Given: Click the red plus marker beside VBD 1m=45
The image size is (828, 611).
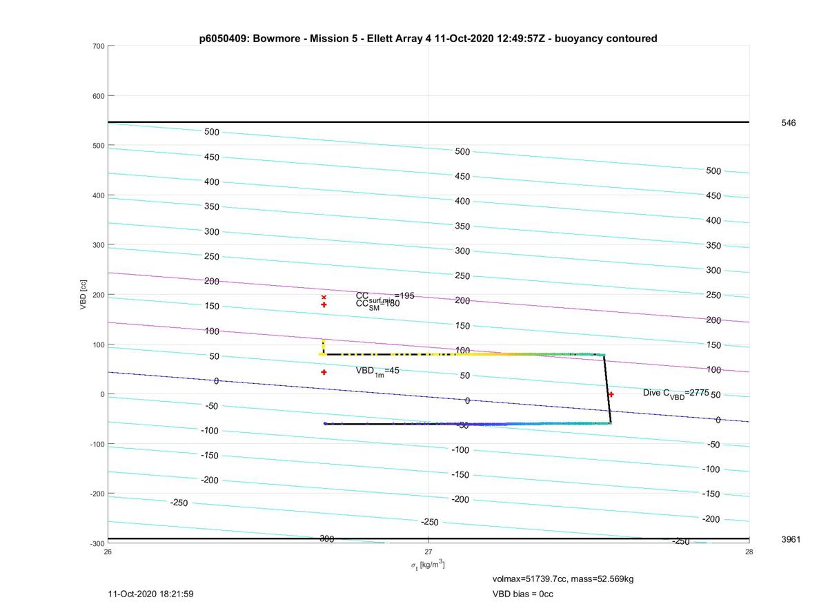Looking at the screenshot, I should pos(324,372).
